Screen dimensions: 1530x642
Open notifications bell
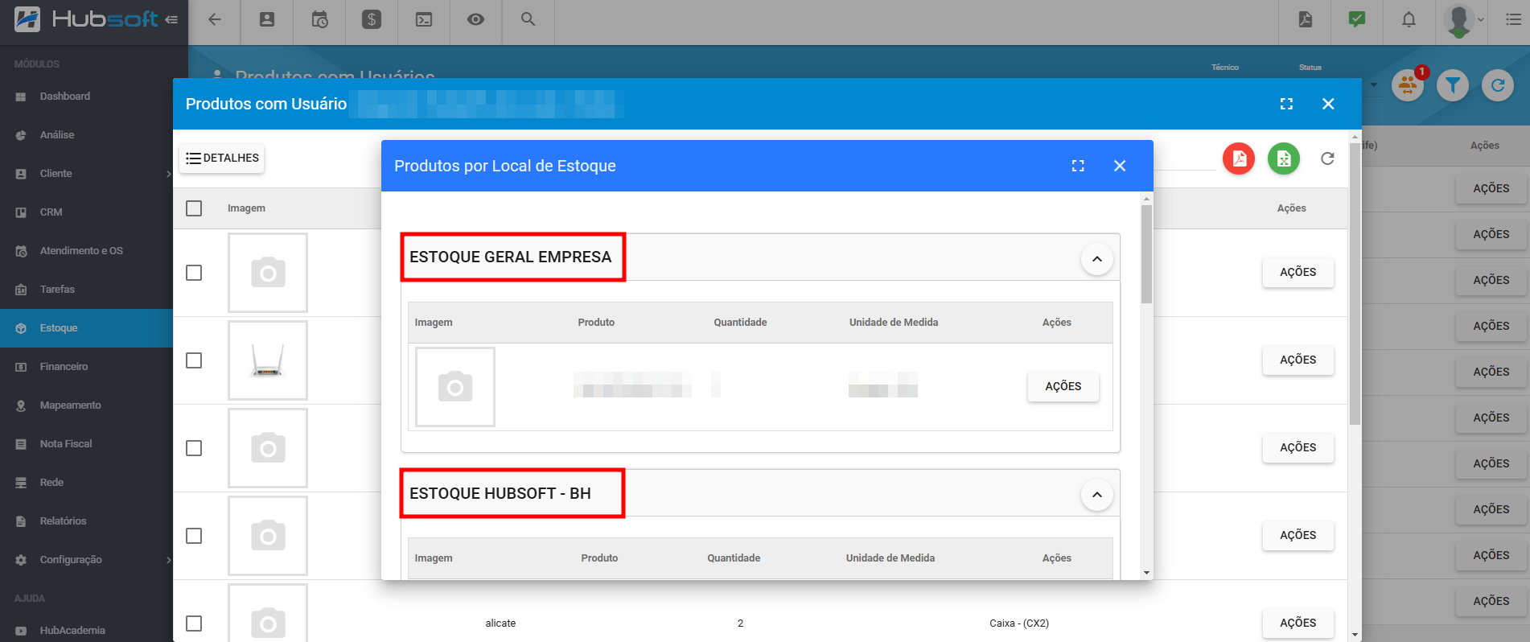click(1409, 19)
